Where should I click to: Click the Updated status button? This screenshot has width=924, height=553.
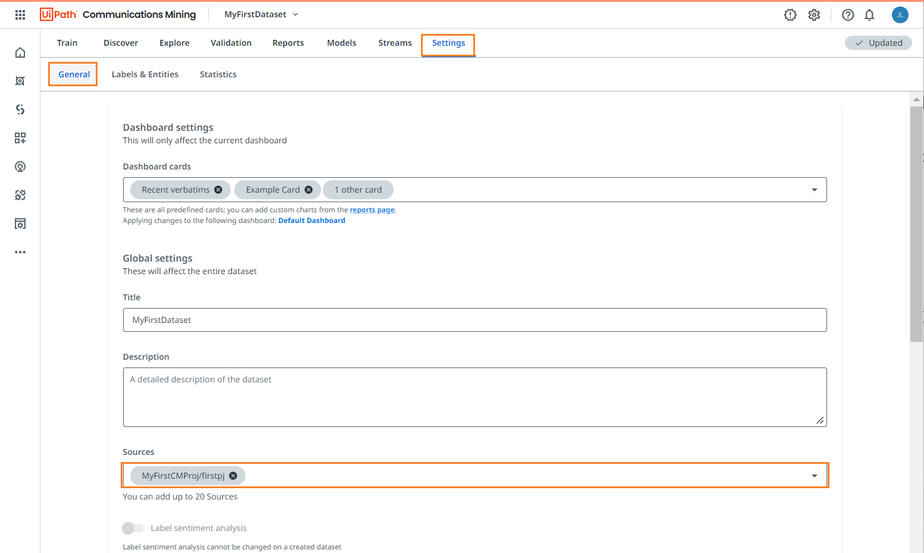pyautogui.click(x=878, y=43)
